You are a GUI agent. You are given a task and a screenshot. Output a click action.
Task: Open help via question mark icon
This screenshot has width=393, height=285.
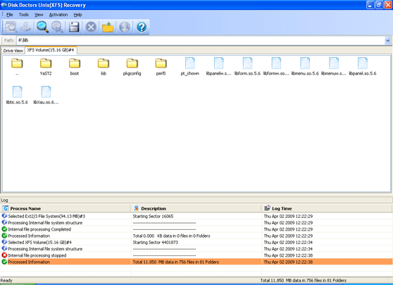142,27
